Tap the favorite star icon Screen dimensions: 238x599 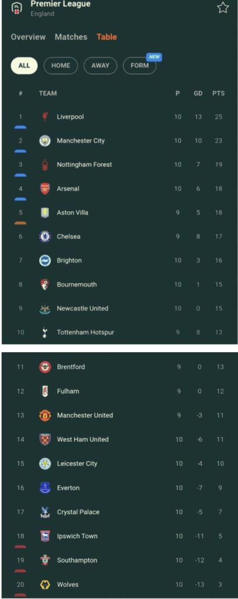[x=223, y=8]
